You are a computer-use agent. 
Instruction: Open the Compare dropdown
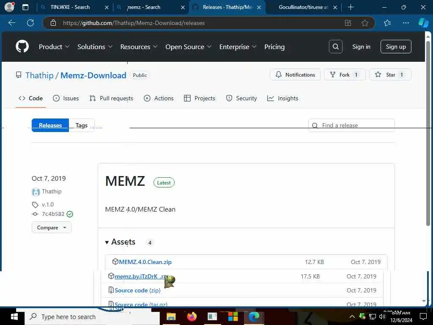click(52, 228)
